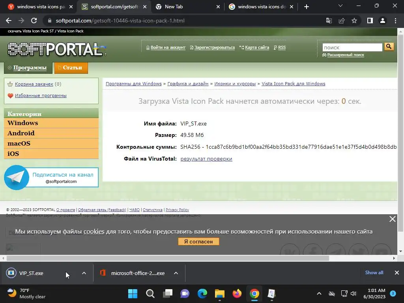Select the Android category
404x303 pixels.
[51, 133]
